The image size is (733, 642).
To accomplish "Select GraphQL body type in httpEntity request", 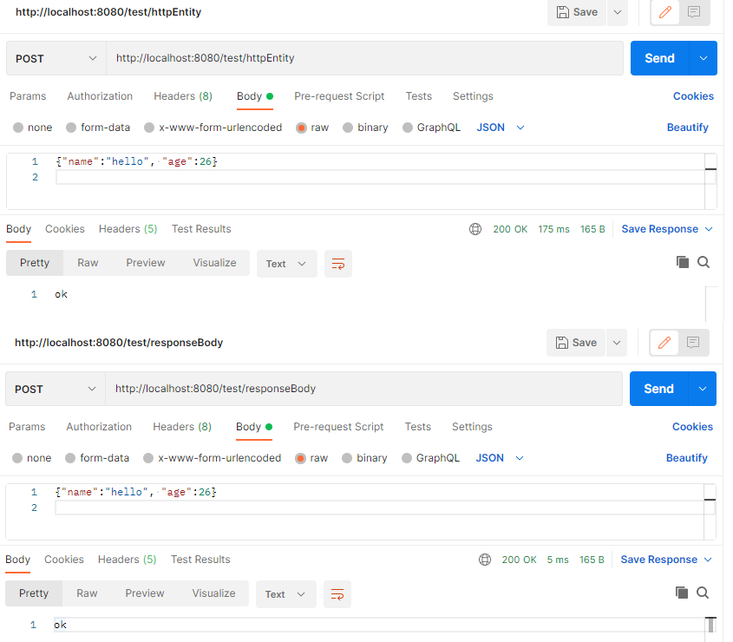I will (x=408, y=128).
